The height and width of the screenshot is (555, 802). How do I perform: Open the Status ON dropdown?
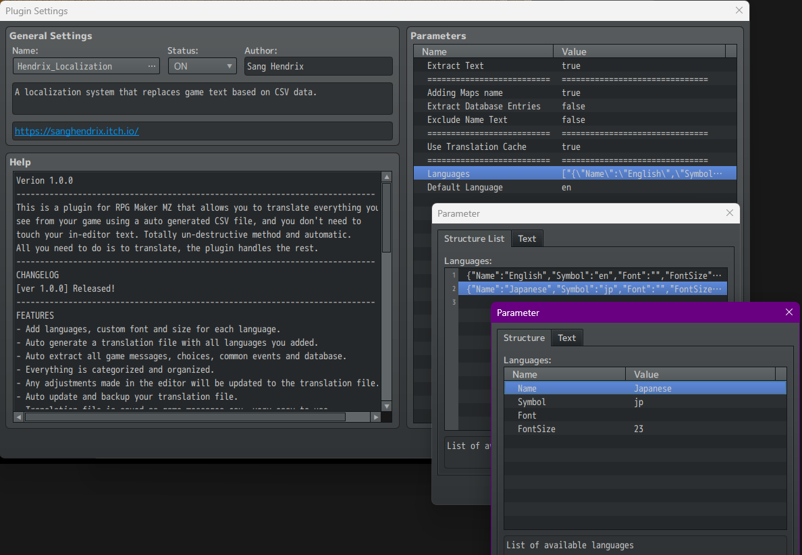203,66
